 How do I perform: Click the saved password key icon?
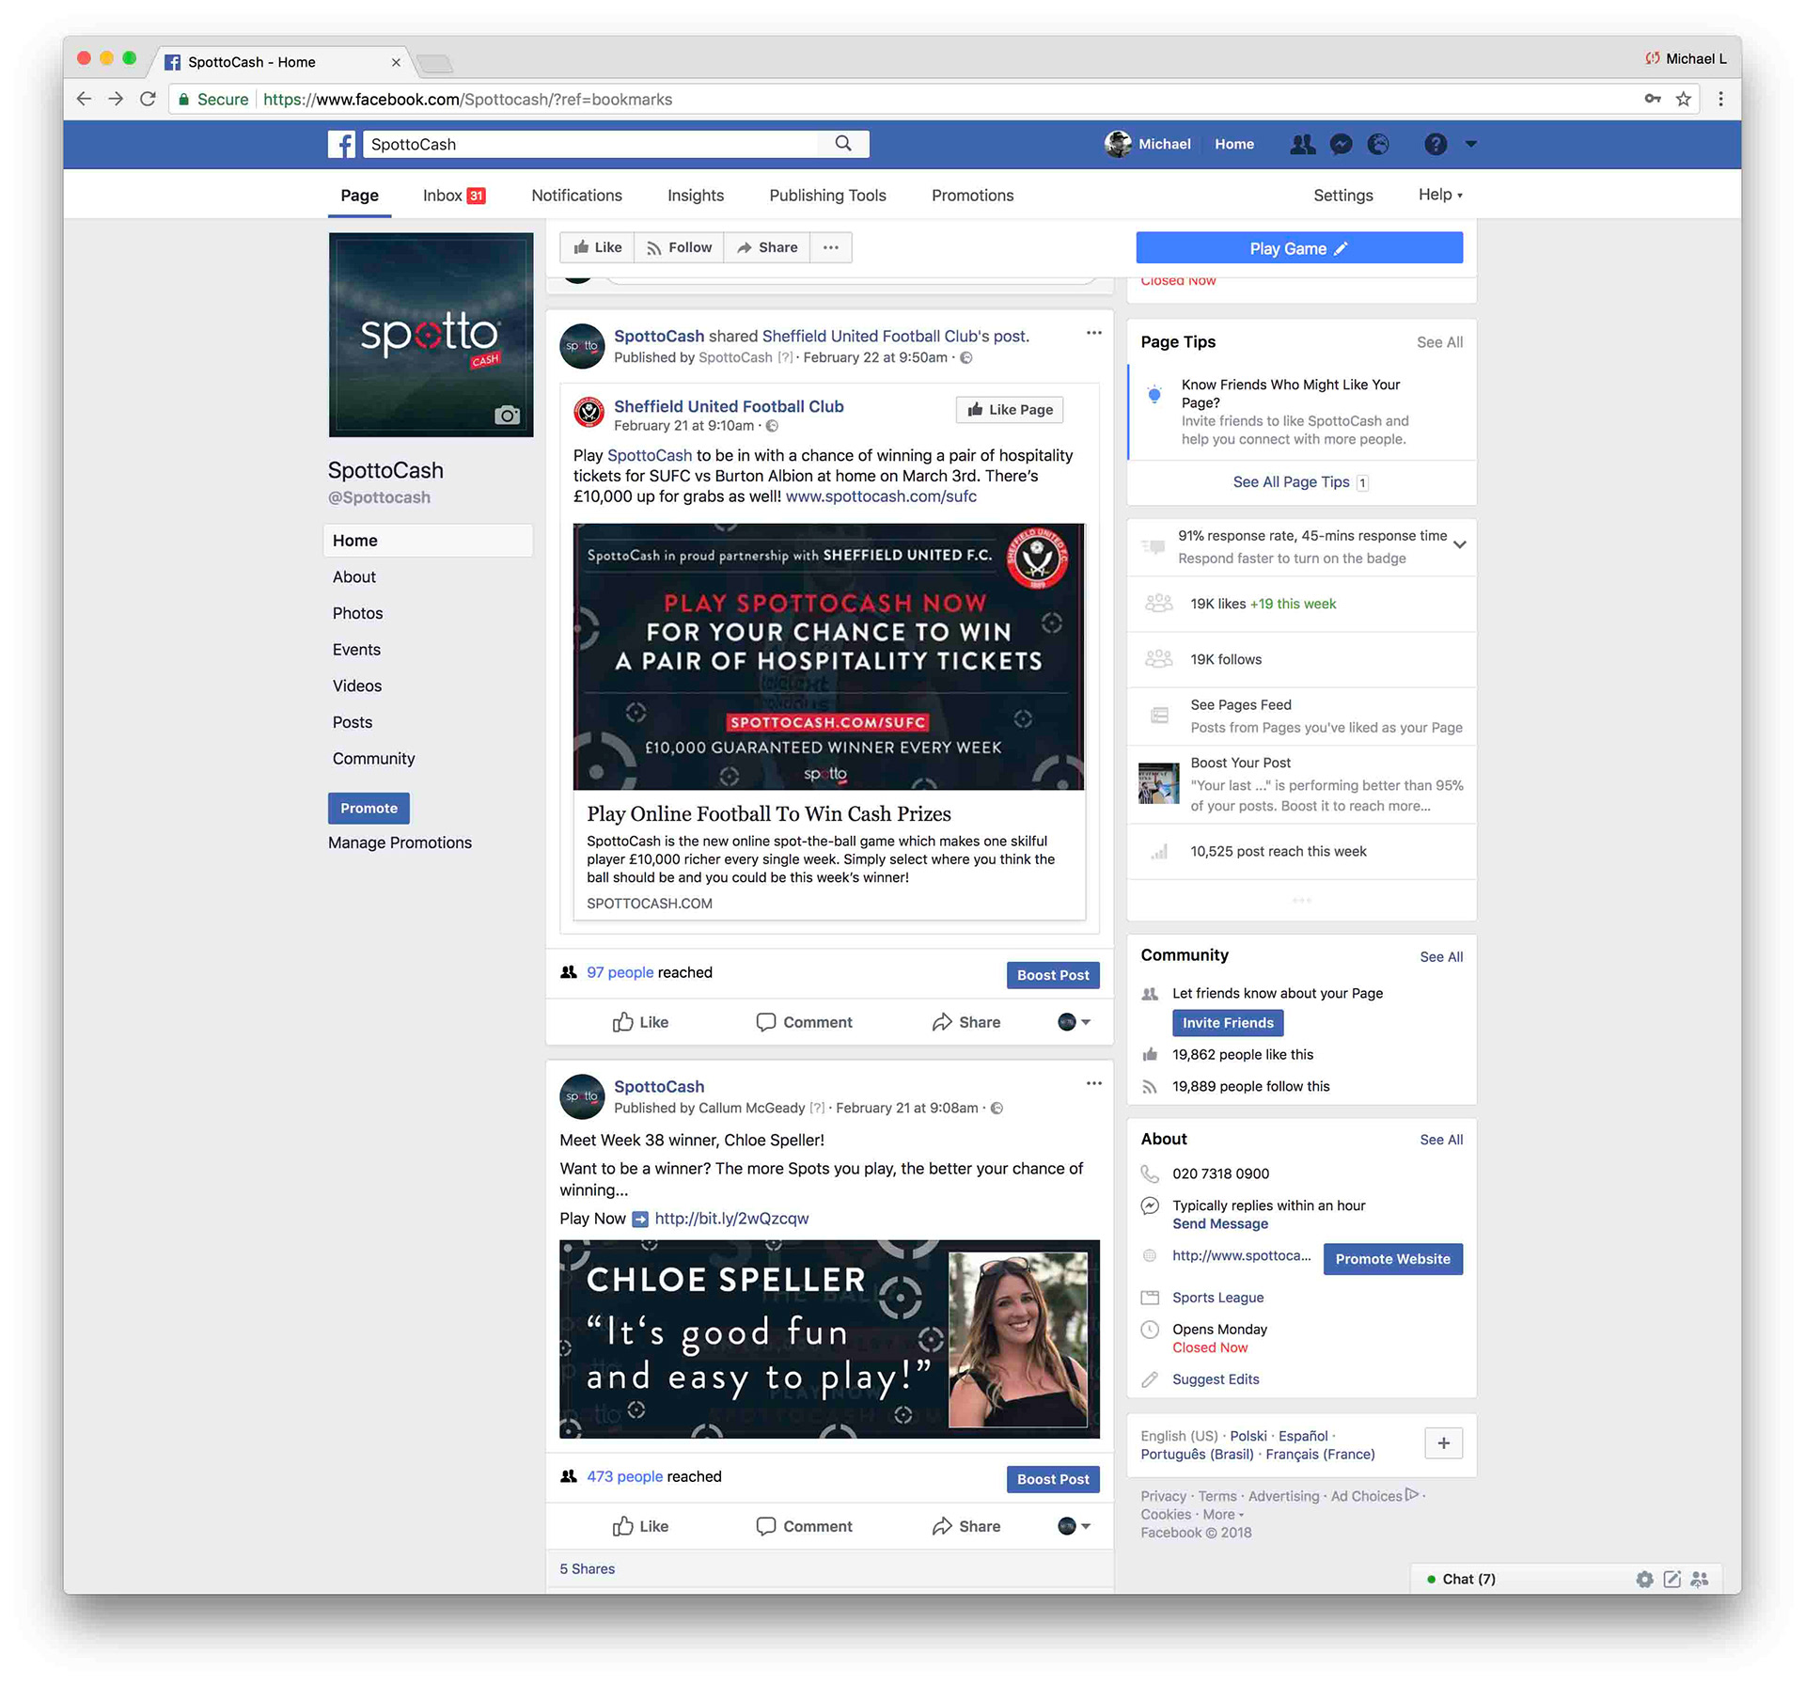1653,99
